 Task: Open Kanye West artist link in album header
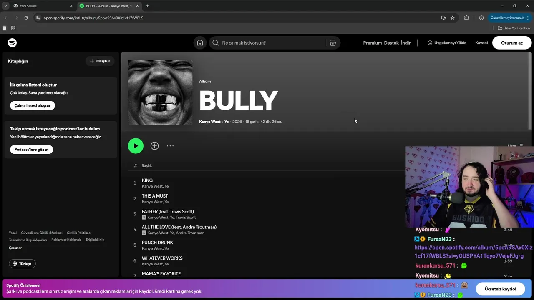click(209, 122)
